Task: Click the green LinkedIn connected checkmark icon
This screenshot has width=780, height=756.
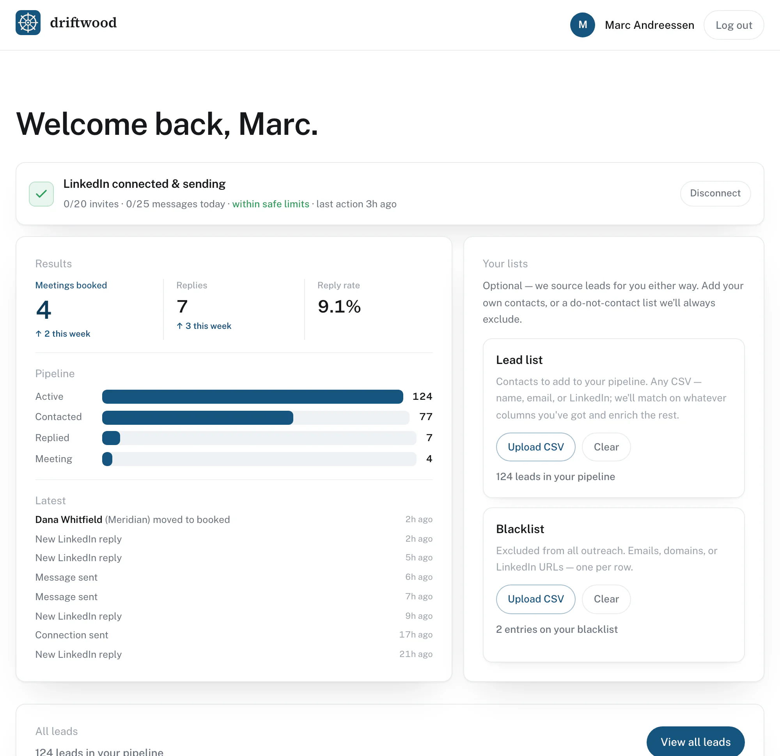Action: pyautogui.click(x=41, y=194)
